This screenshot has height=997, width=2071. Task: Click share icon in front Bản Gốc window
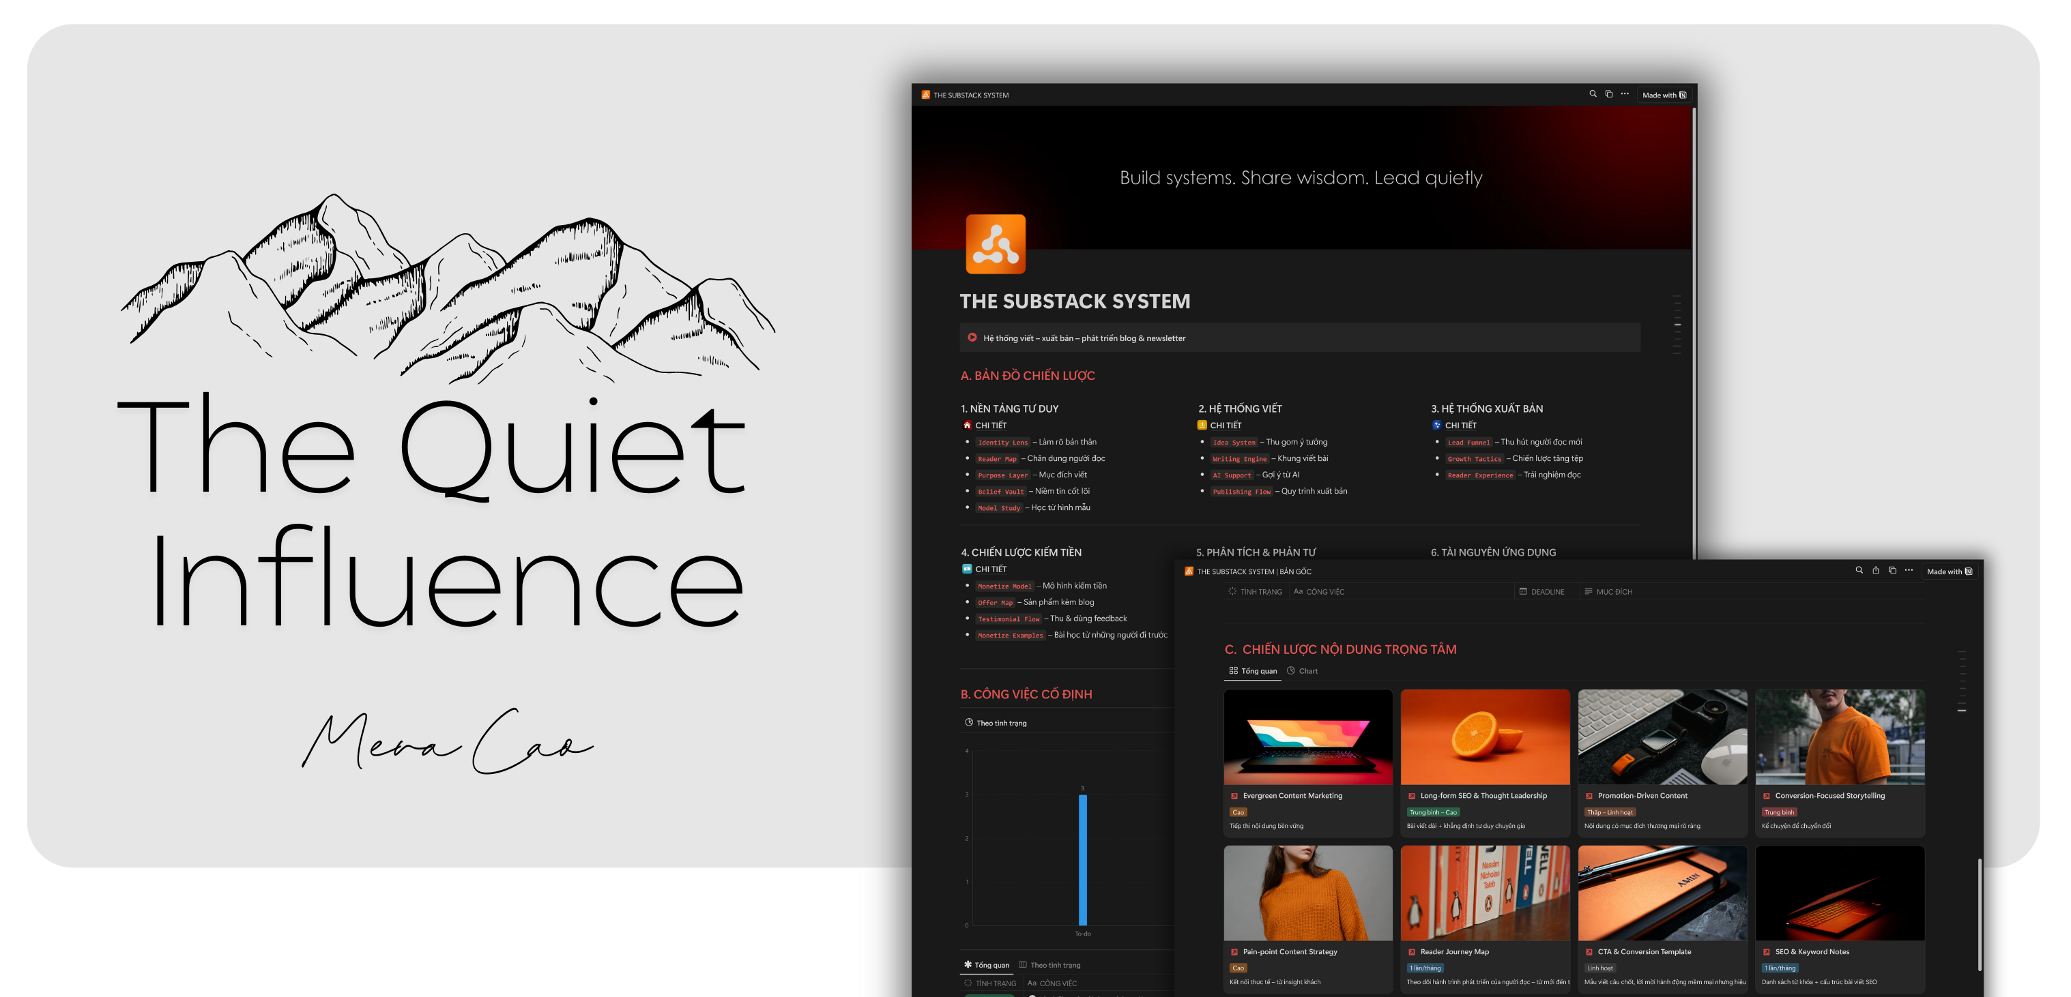[1876, 570]
